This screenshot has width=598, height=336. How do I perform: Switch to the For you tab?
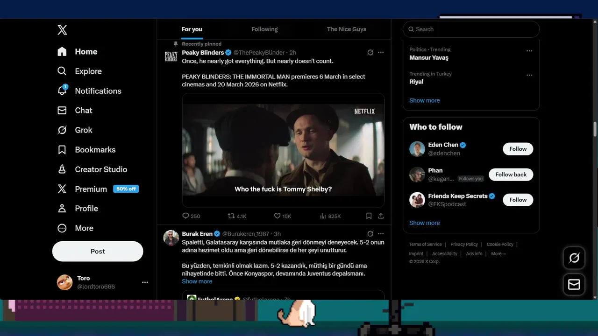click(x=192, y=29)
